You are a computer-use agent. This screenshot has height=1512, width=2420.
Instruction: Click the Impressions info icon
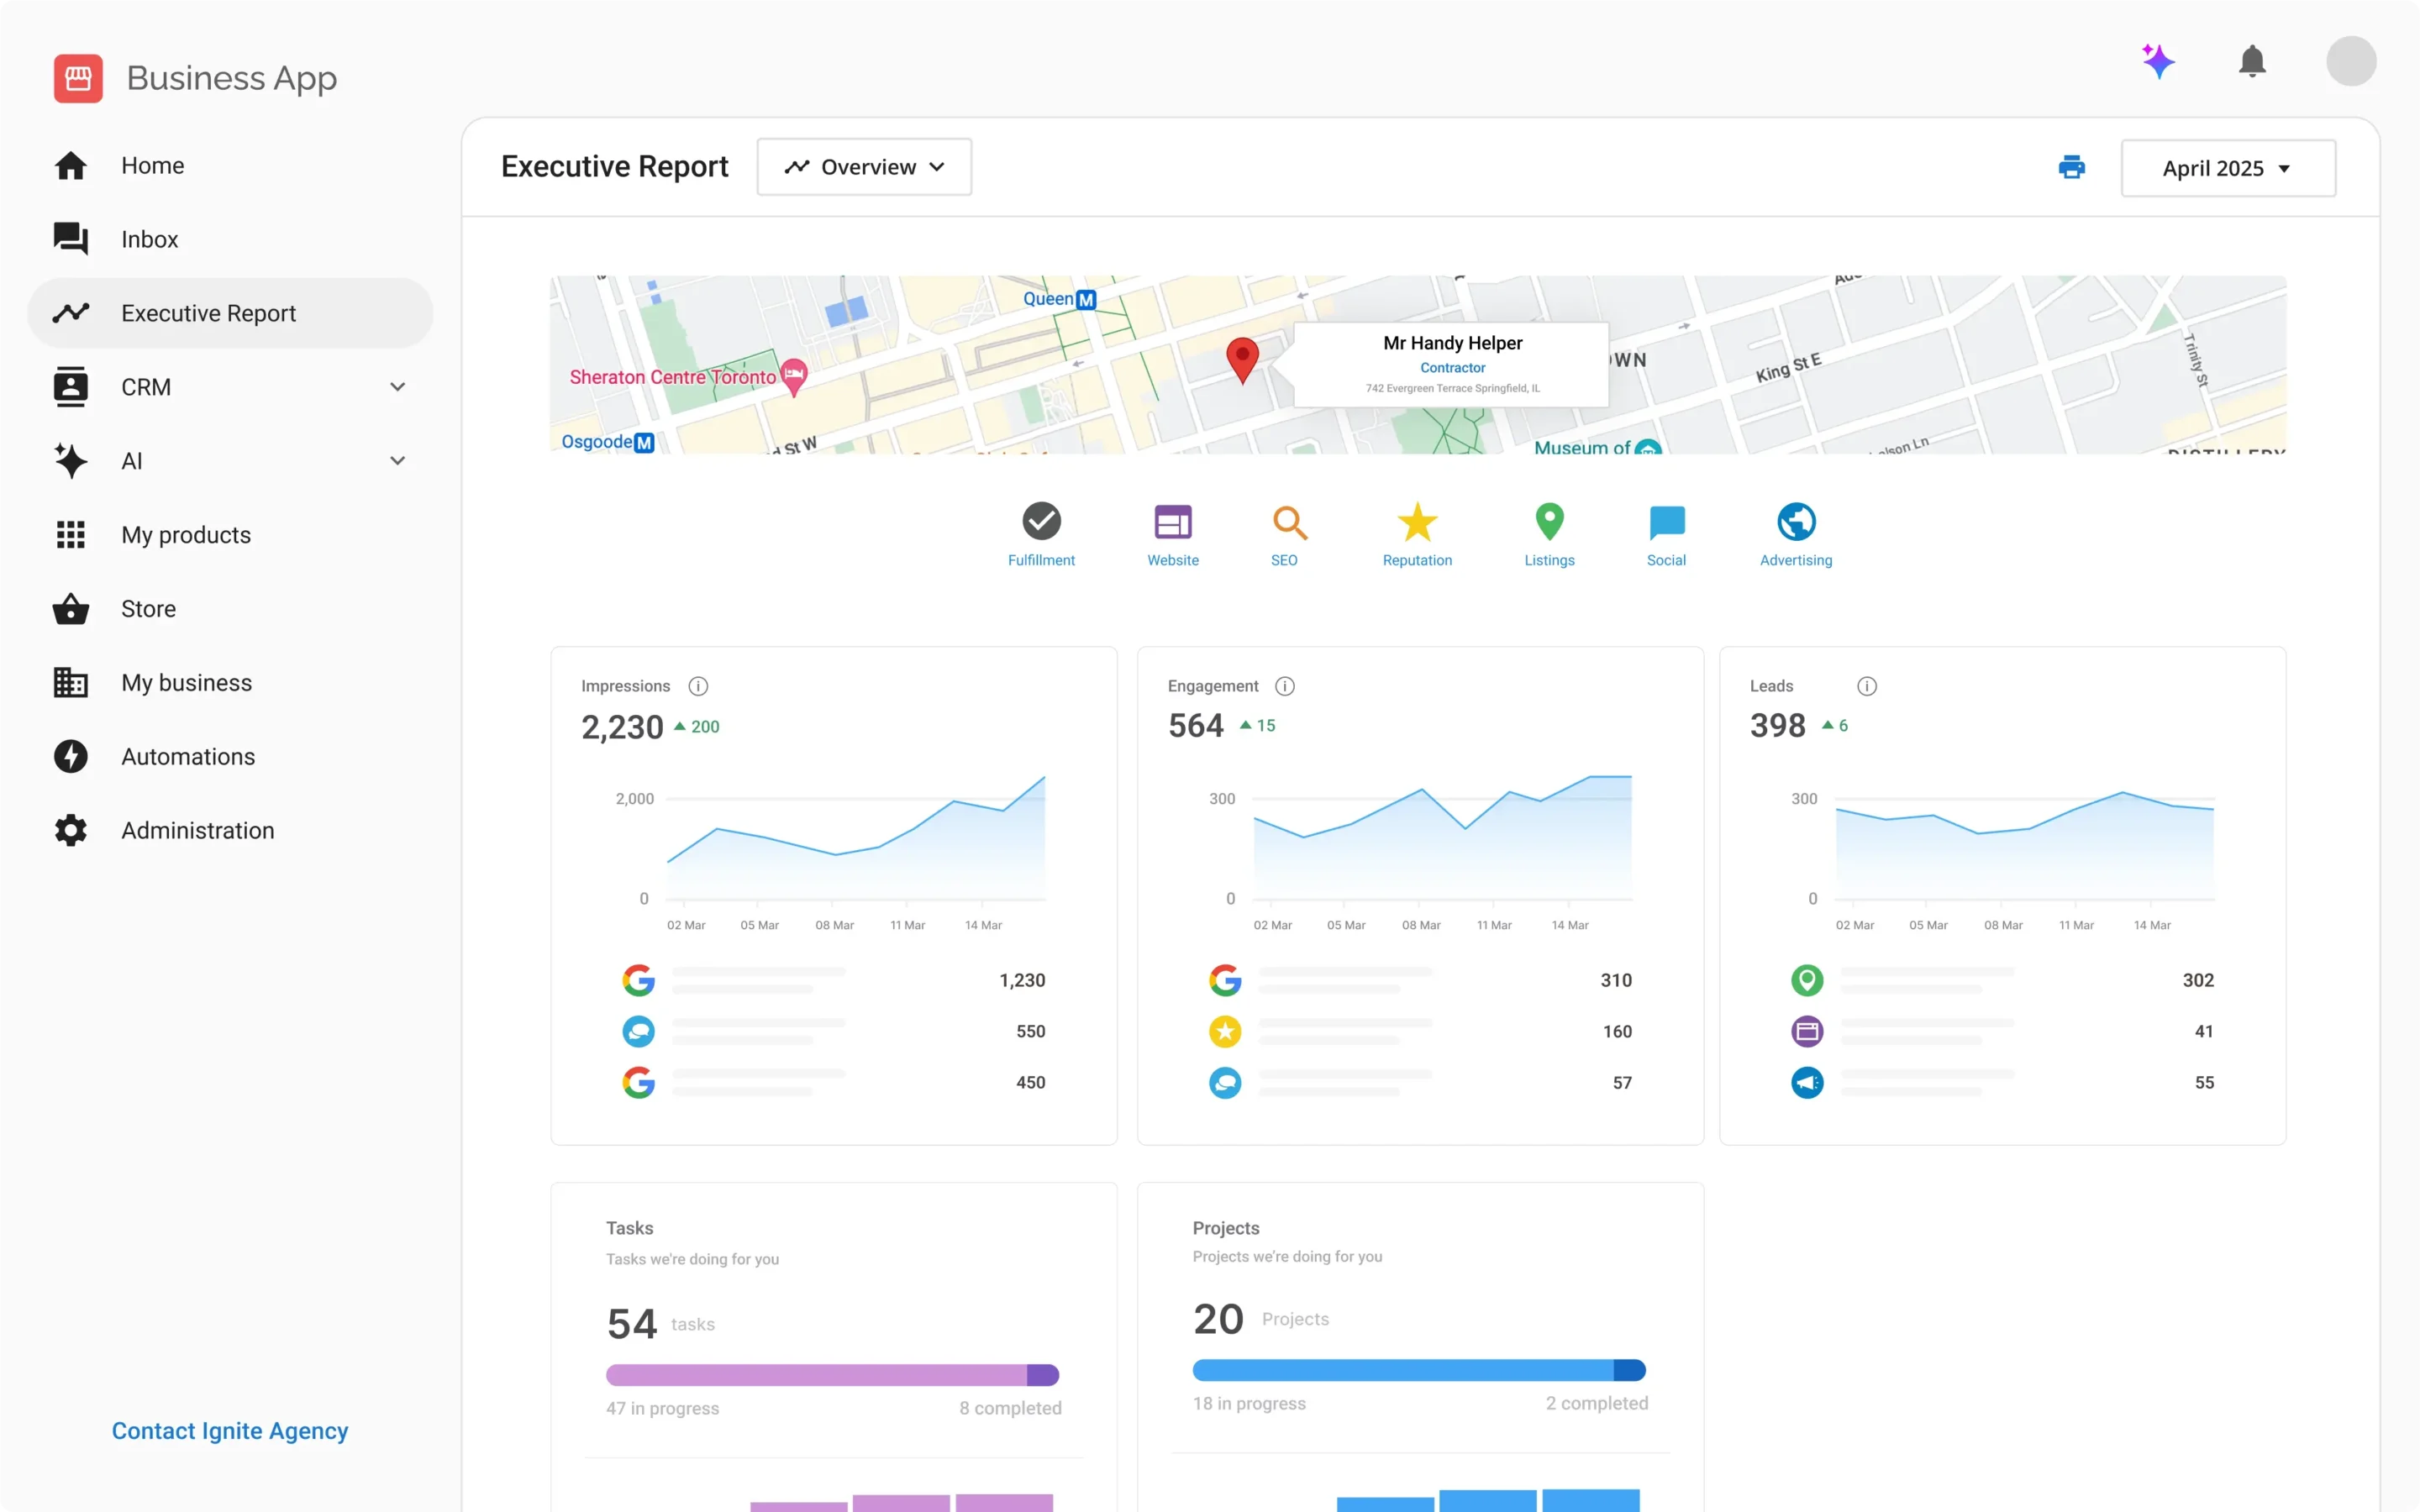click(x=697, y=686)
